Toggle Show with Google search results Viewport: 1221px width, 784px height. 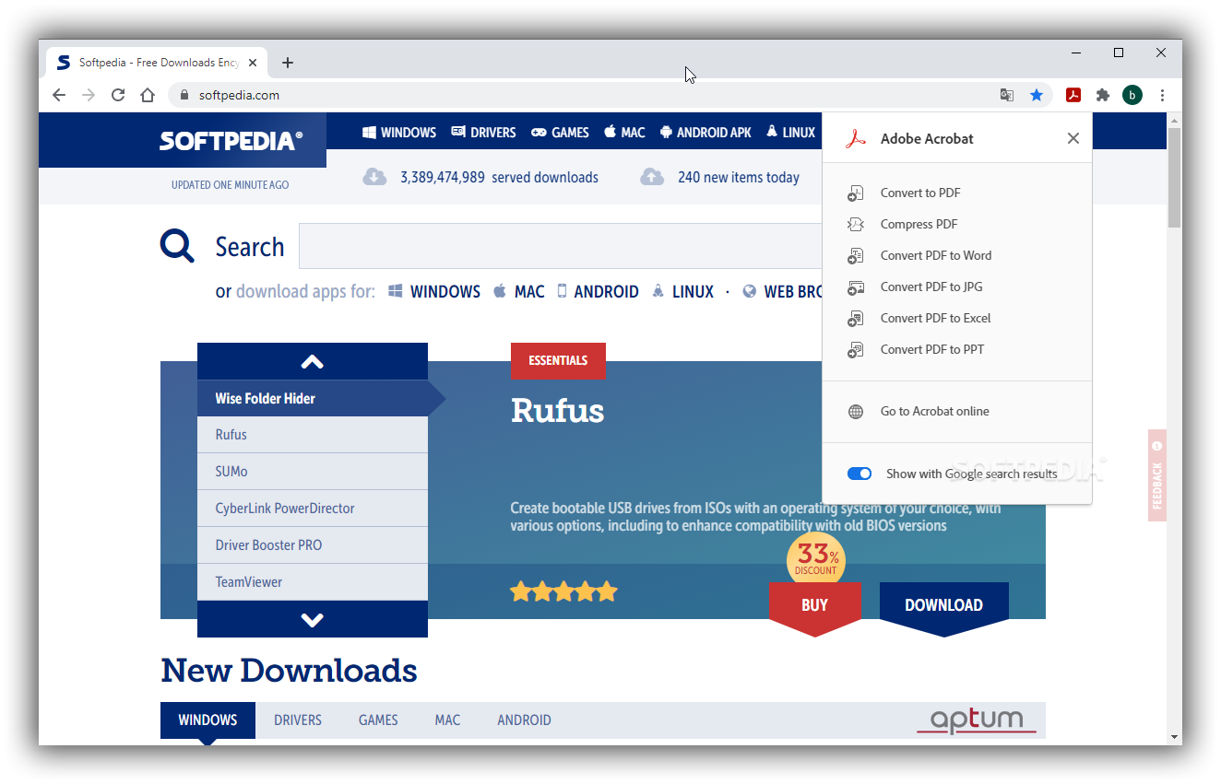coord(859,474)
